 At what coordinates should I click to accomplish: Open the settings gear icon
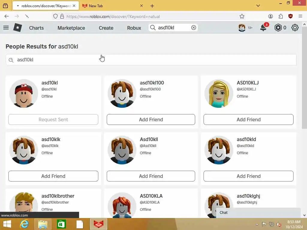[295, 28]
